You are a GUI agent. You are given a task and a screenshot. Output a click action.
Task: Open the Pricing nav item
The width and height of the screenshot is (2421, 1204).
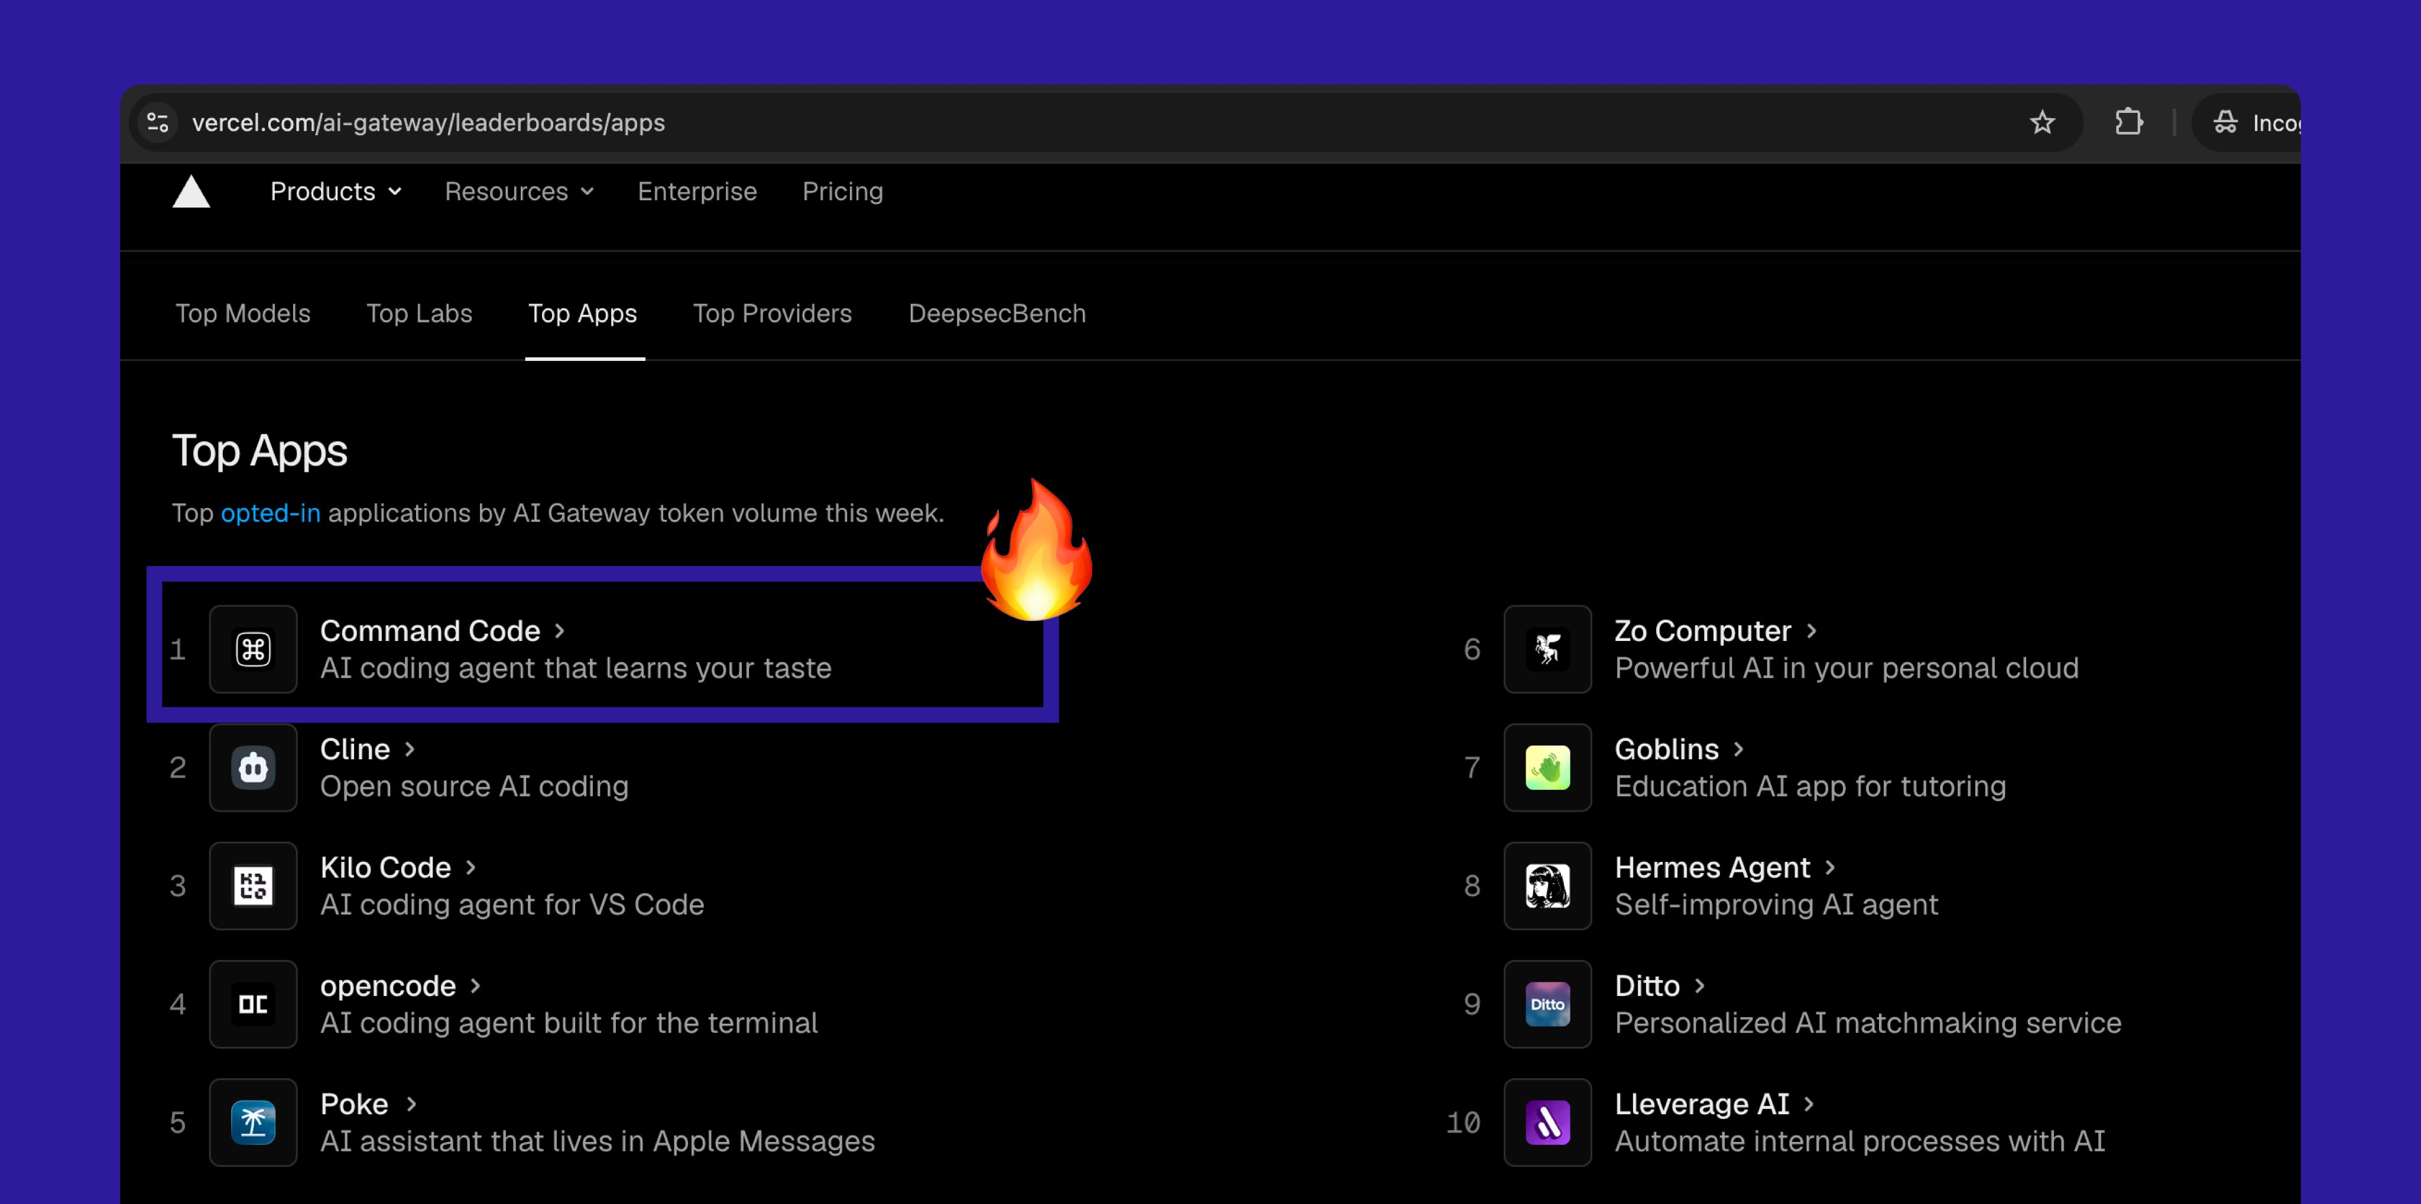tap(842, 191)
